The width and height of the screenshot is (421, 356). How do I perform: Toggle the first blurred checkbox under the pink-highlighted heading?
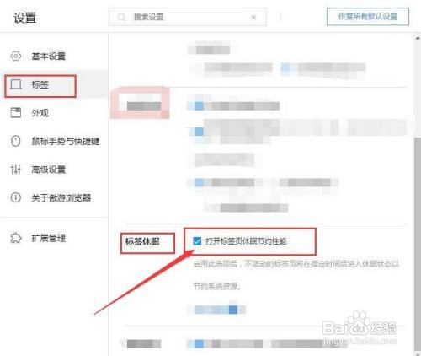(x=199, y=106)
